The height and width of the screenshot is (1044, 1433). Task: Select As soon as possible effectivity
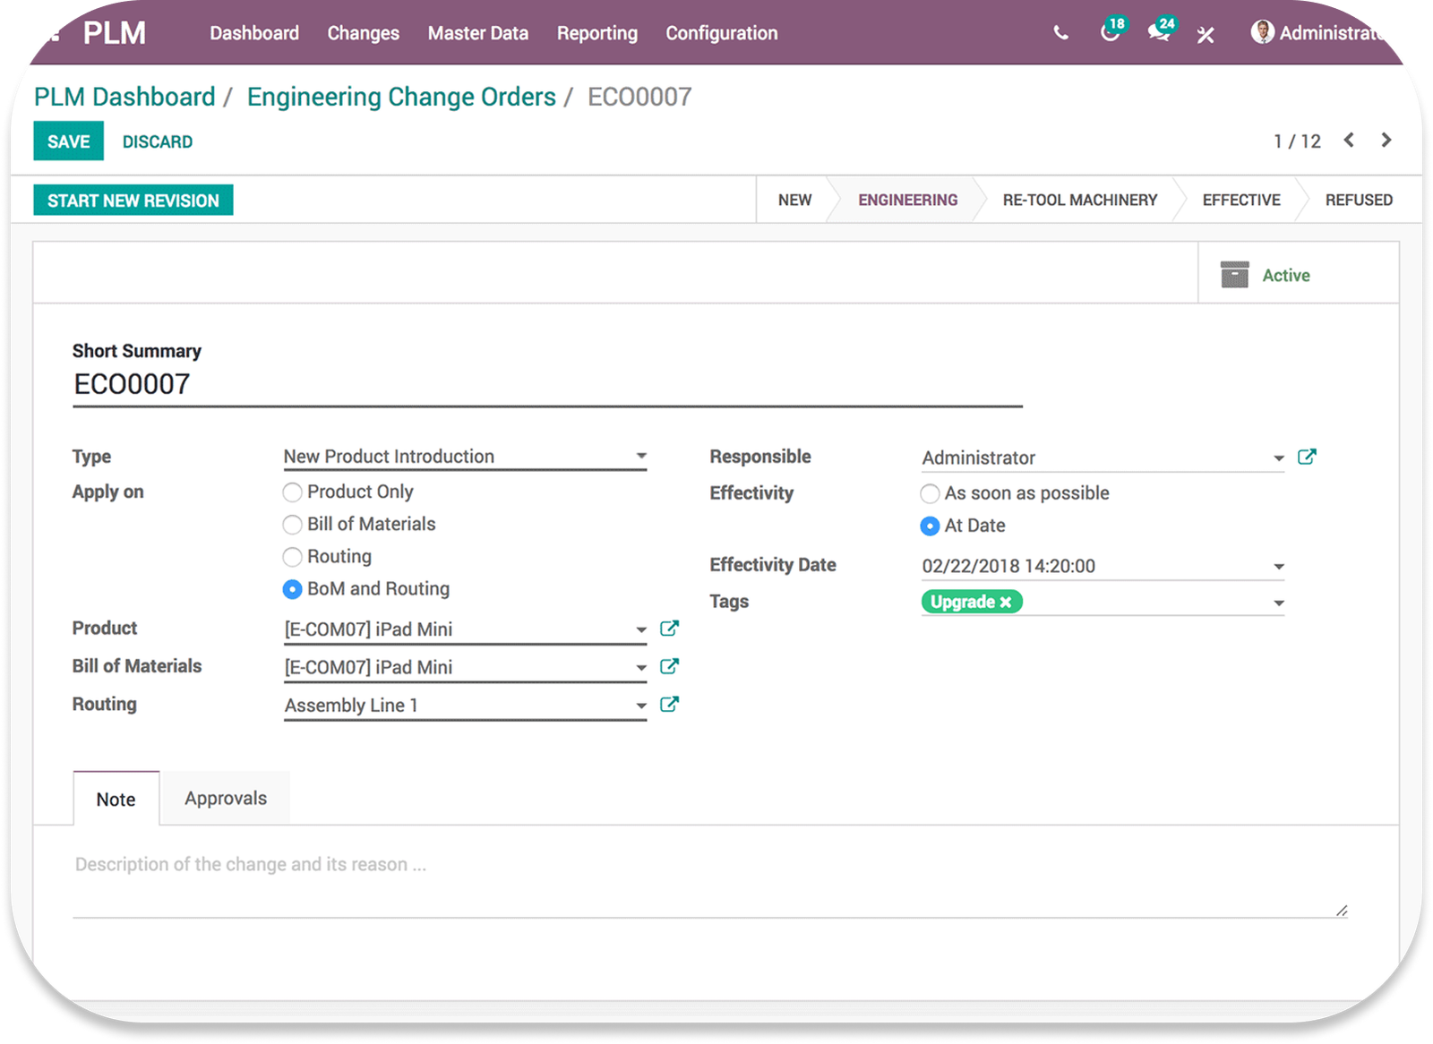coord(930,493)
